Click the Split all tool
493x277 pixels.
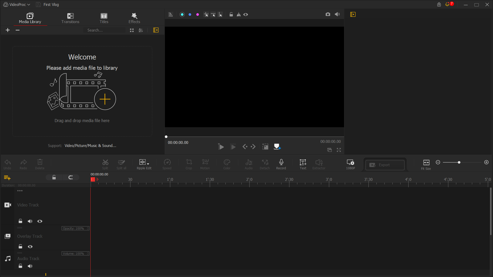click(x=121, y=164)
